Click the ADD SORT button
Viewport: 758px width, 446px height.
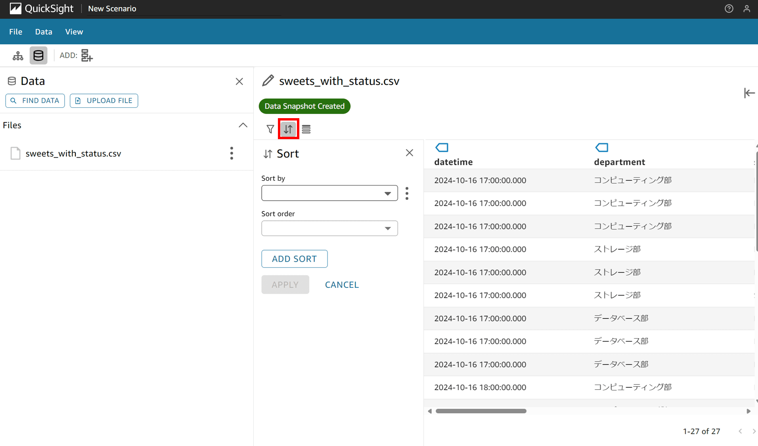coord(295,259)
